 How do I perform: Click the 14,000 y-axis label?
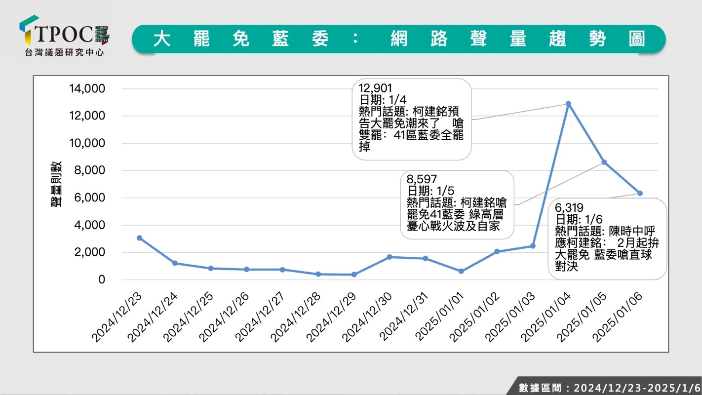pyautogui.click(x=88, y=89)
